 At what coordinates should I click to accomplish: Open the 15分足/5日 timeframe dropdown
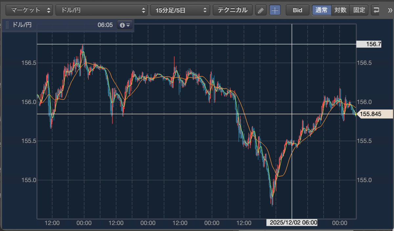coord(180,10)
